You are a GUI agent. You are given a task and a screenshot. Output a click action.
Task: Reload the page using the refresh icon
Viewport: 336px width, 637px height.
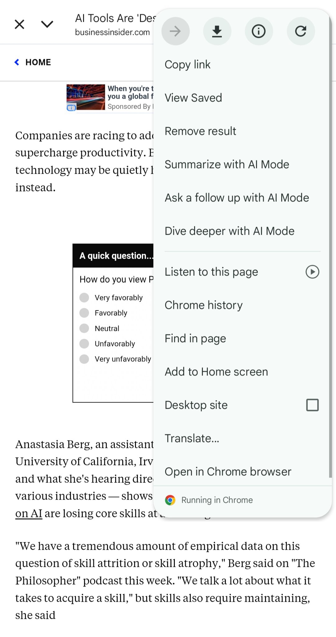[x=301, y=31]
